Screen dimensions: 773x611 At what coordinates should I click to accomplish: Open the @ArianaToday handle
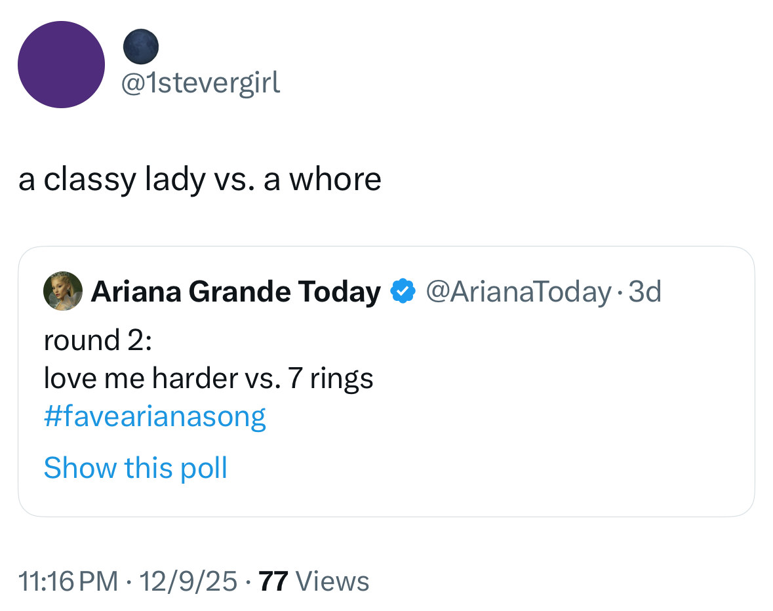(x=518, y=291)
